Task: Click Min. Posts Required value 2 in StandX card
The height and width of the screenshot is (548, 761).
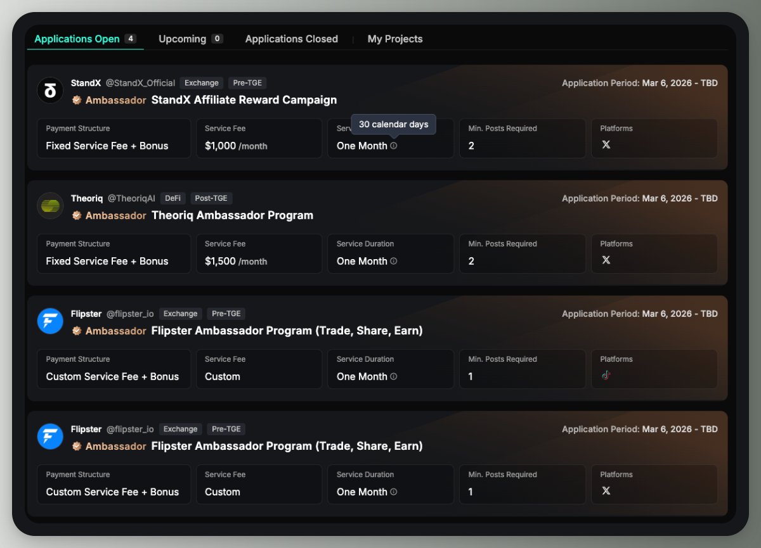Action: [471, 146]
